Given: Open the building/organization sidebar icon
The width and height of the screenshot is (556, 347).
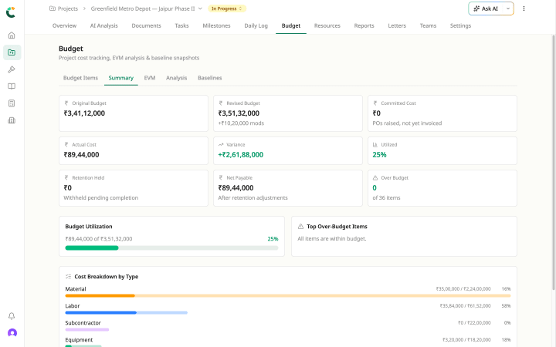Looking at the screenshot, I should click(12, 120).
